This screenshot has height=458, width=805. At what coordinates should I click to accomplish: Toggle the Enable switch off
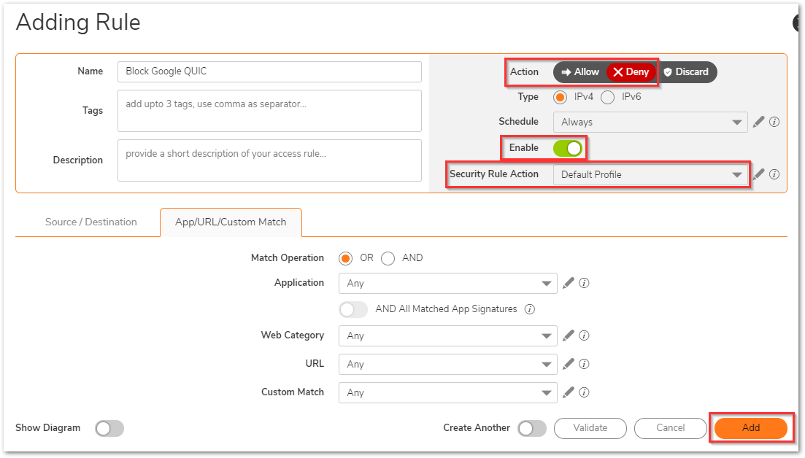click(568, 148)
